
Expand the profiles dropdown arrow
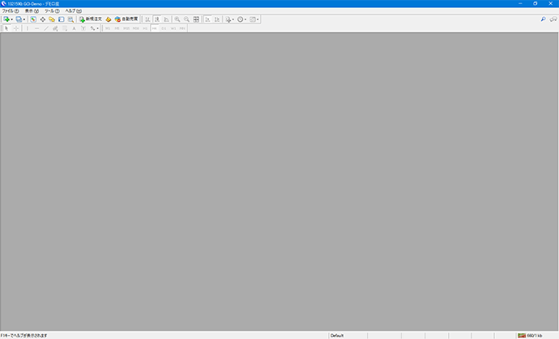pyautogui.click(x=25, y=19)
